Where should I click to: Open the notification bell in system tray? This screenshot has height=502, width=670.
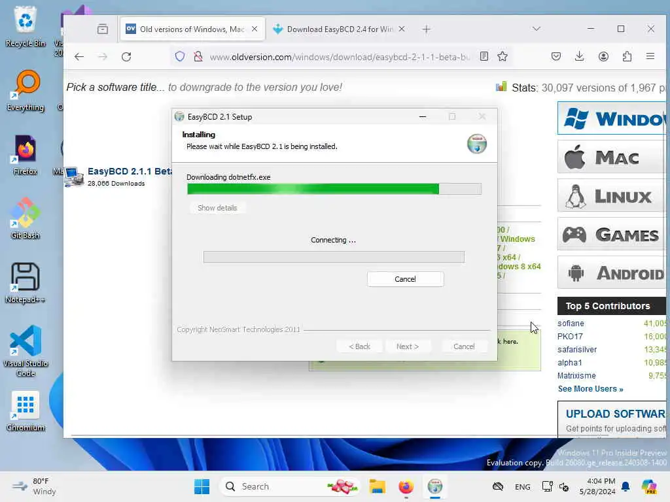[626, 486]
